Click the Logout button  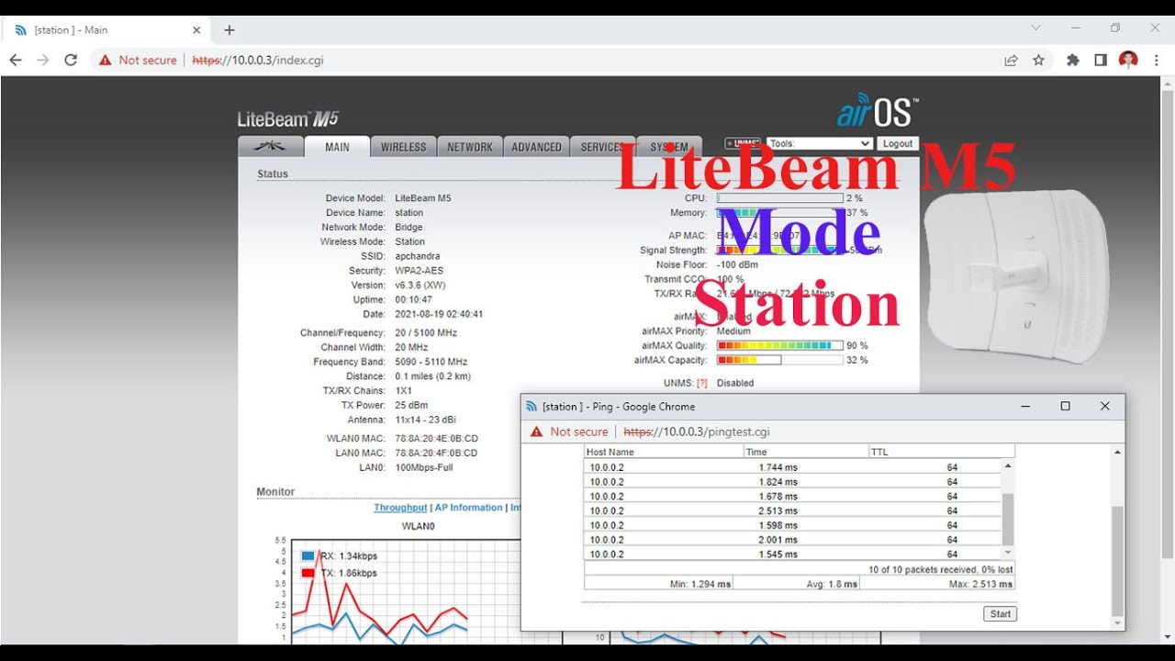[898, 143]
